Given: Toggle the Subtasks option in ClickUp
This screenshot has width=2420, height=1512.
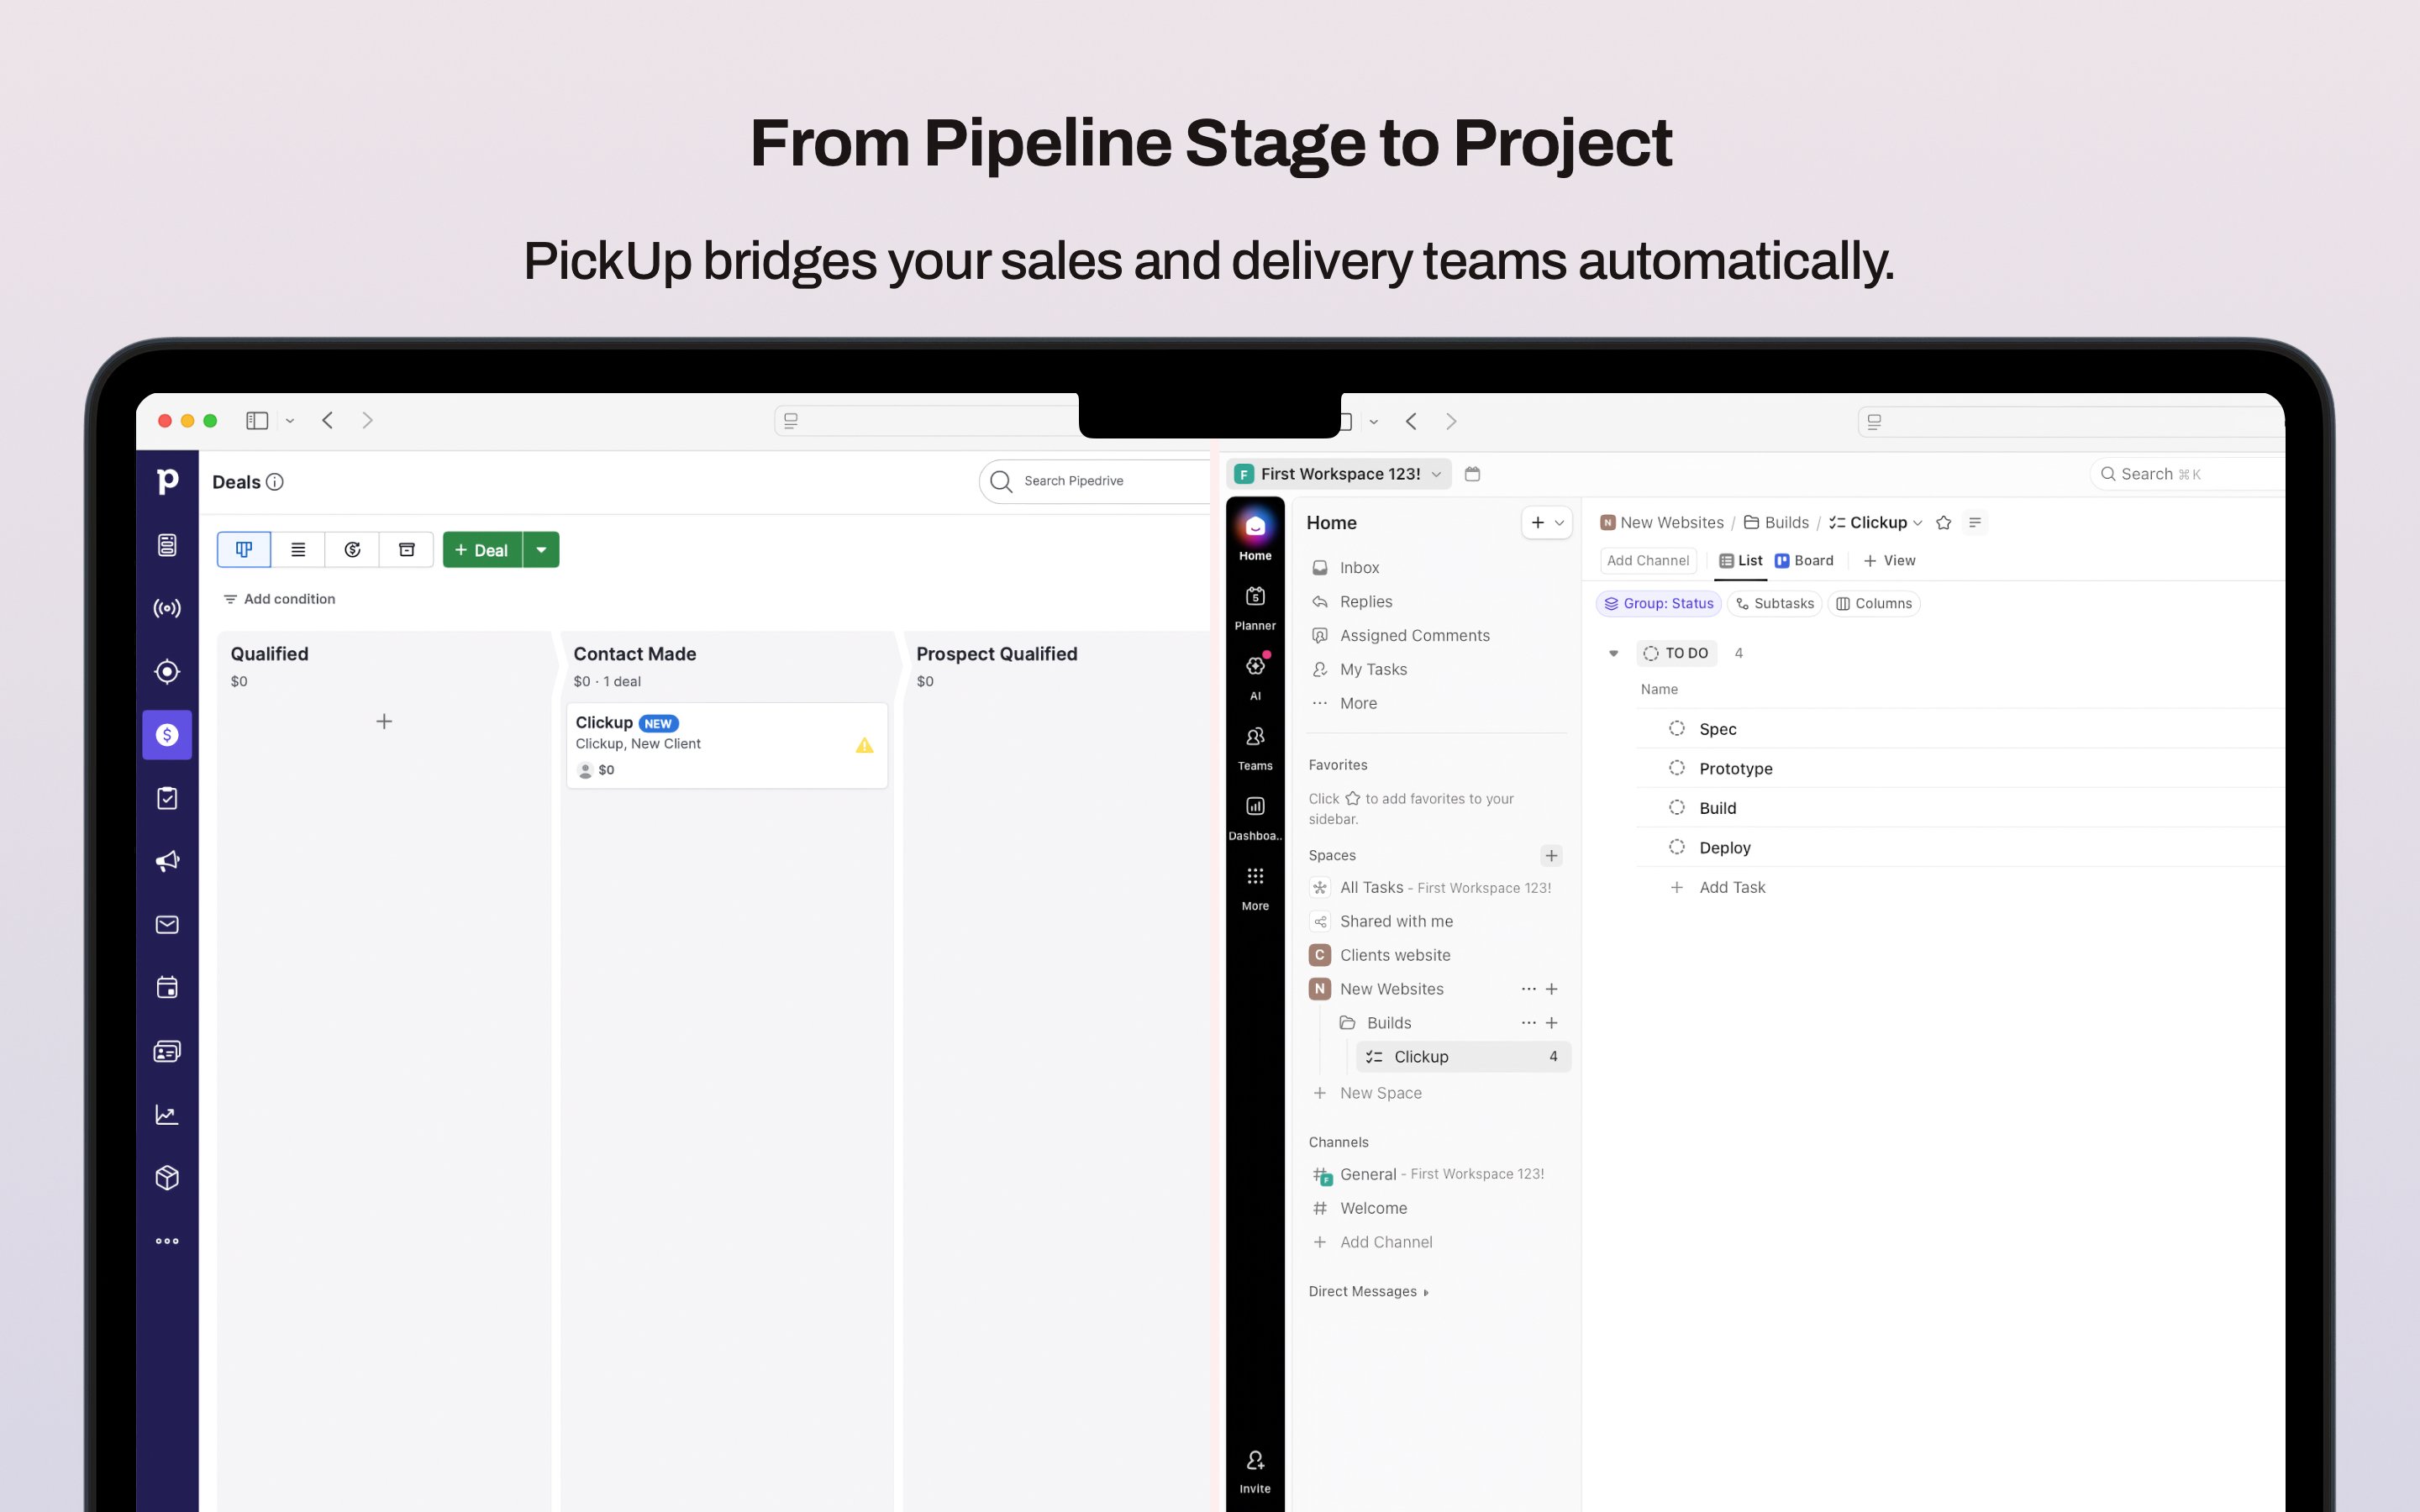Looking at the screenshot, I should click(x=1775, y=603).
